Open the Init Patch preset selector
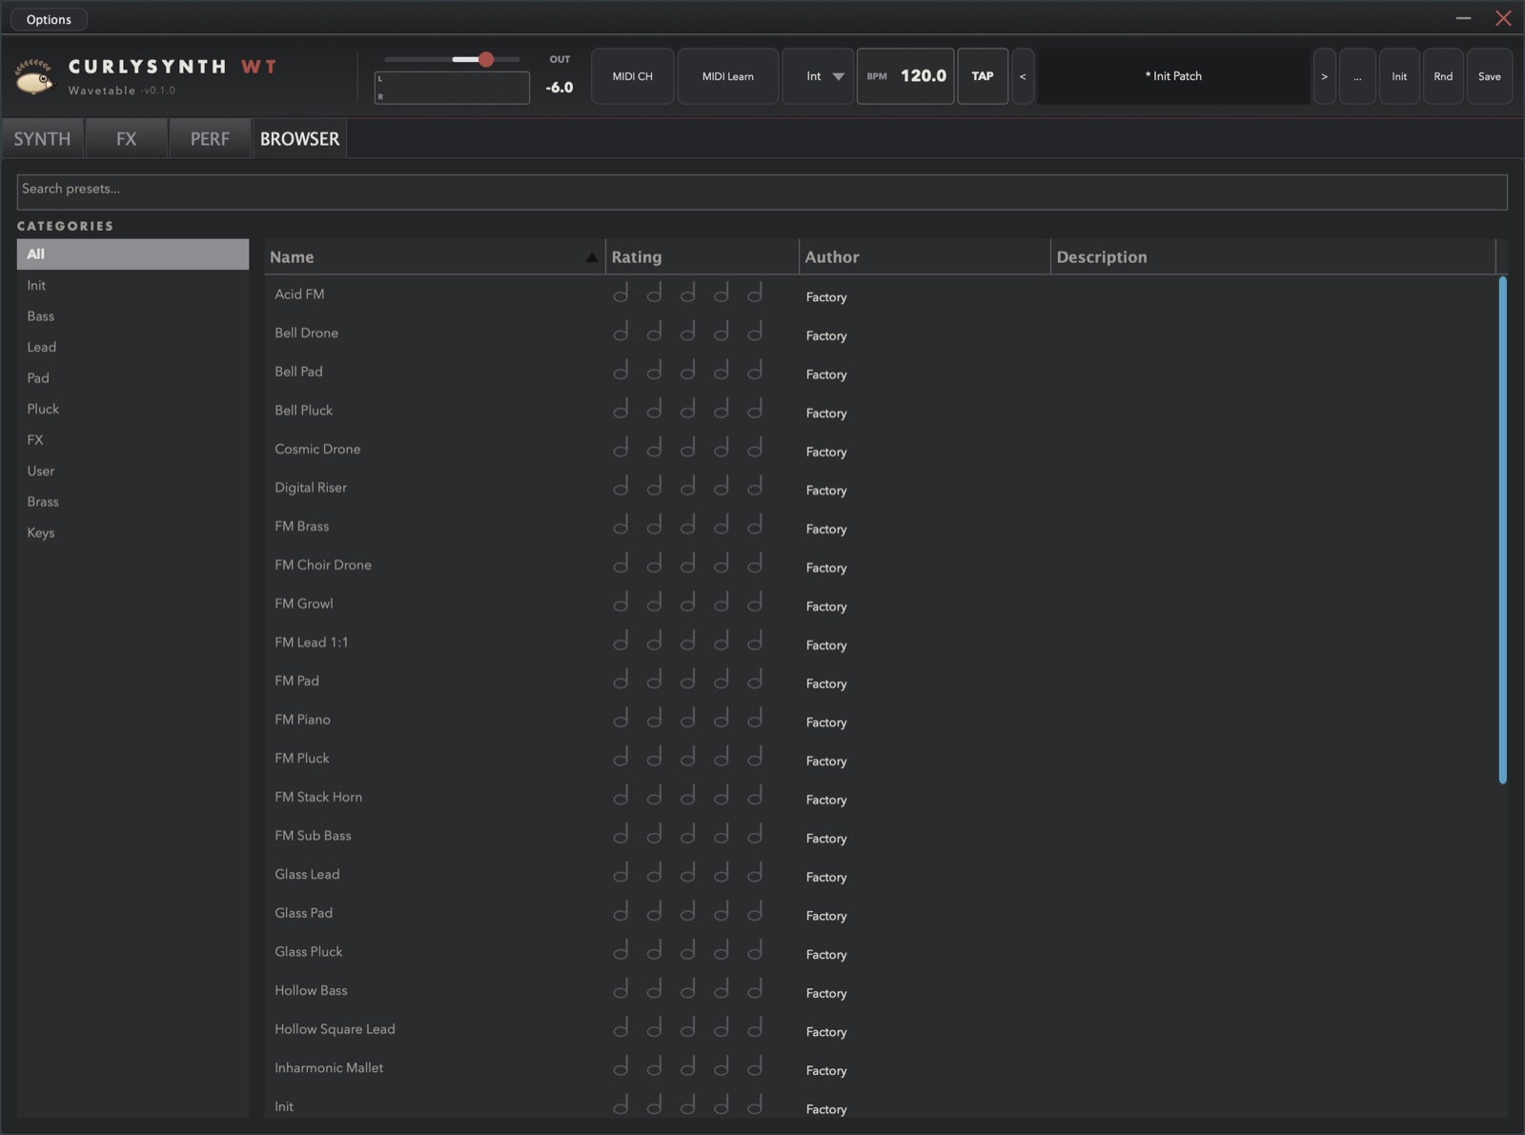Image resolution: width=1525 pixels, height=1135 pixels. click(1173, 76)
